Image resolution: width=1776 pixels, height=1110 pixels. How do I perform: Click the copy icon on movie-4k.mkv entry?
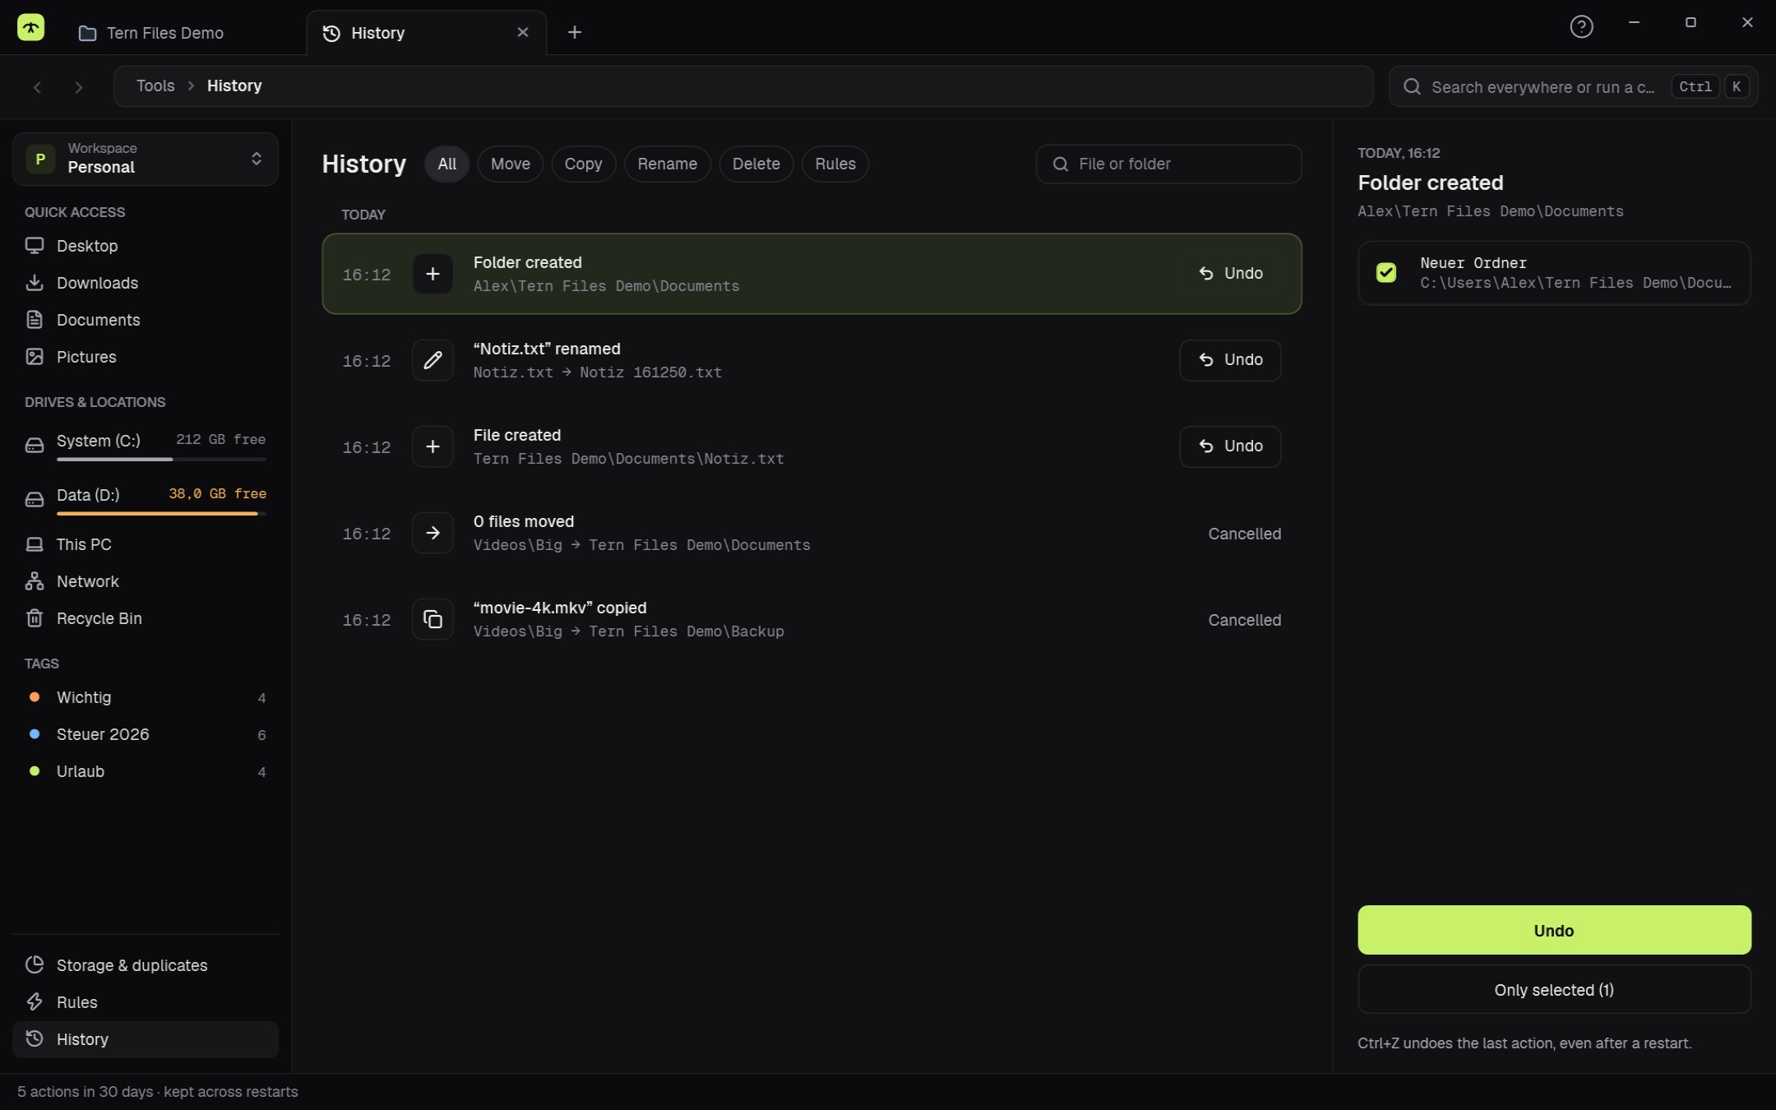432,619
